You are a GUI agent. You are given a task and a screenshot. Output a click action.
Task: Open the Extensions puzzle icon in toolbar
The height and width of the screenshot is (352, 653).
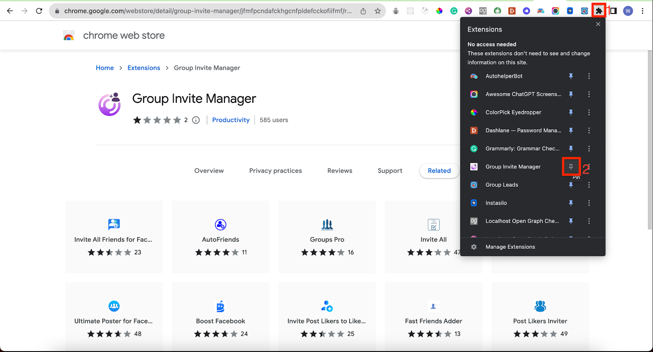click(599, 11)
